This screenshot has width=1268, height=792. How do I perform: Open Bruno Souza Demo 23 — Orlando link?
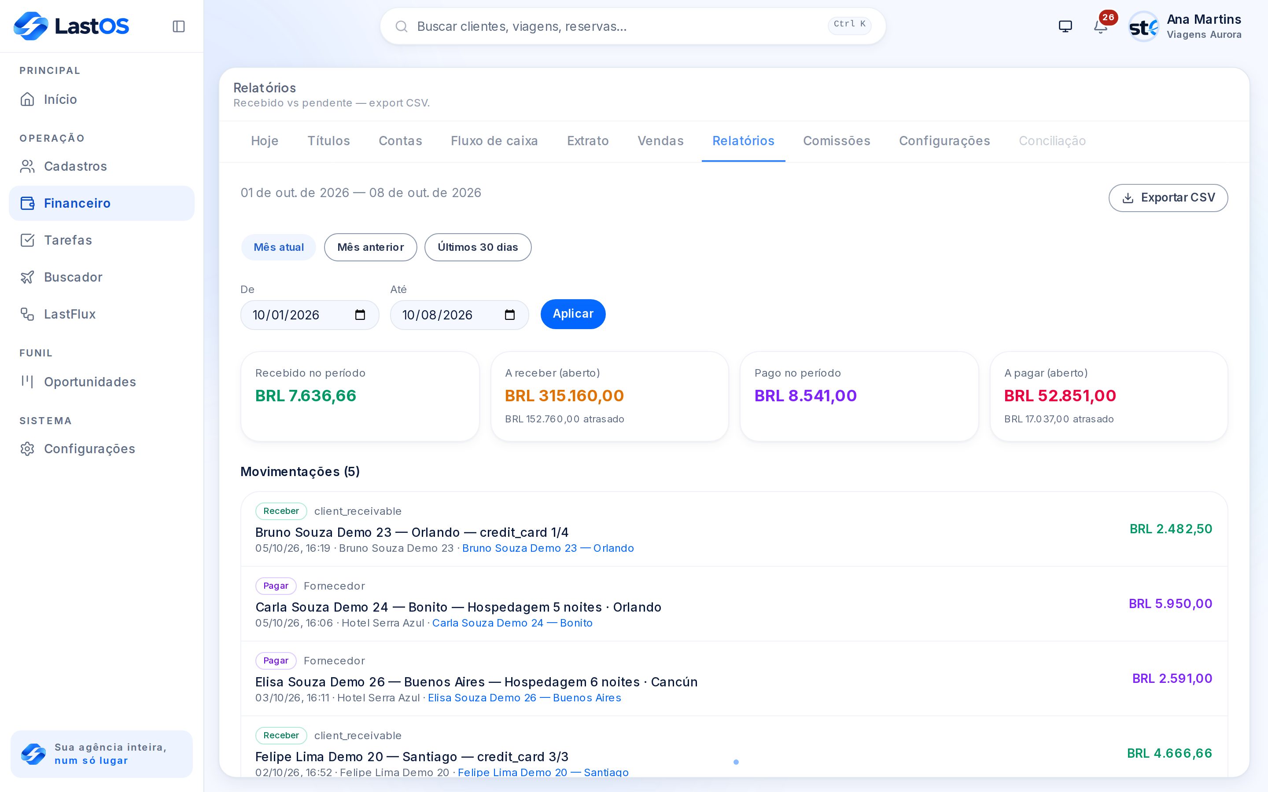(548, 548)
